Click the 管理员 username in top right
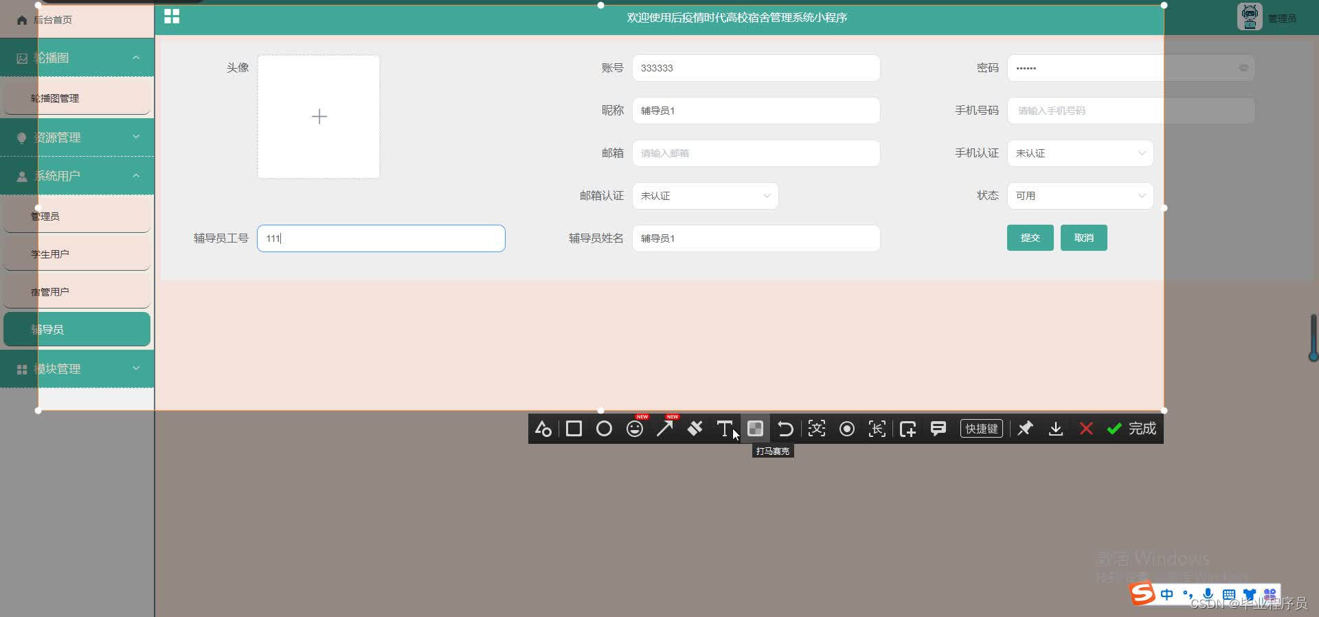1319x617 pixels. tap(1282, 19)
